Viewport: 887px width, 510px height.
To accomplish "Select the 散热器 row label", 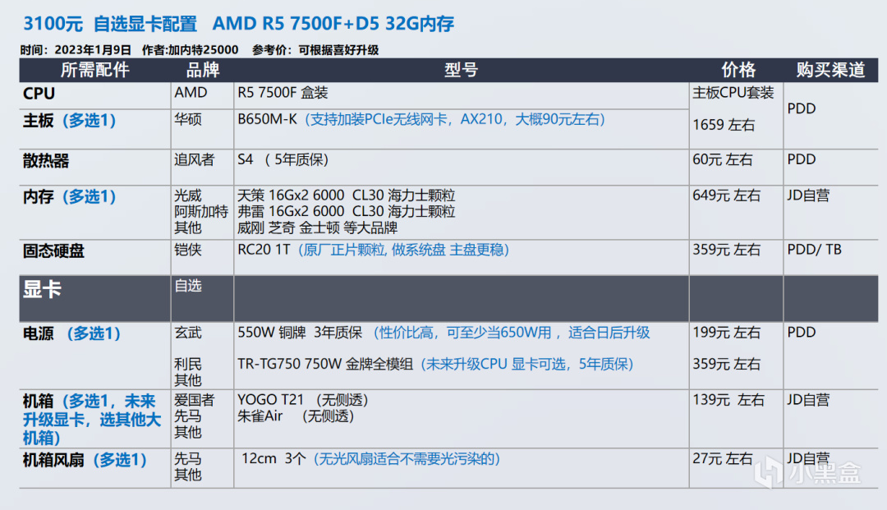I will pyautogui.click(x=46, y=161).
